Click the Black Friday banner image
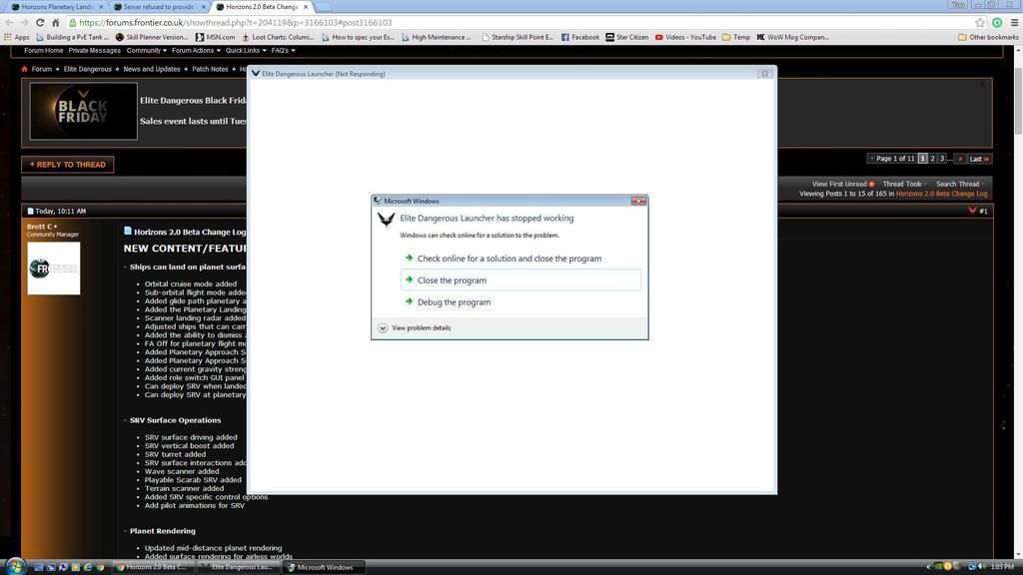This screenshot has width=1023, height=575. pyautogui.click(x=84, y=111)
